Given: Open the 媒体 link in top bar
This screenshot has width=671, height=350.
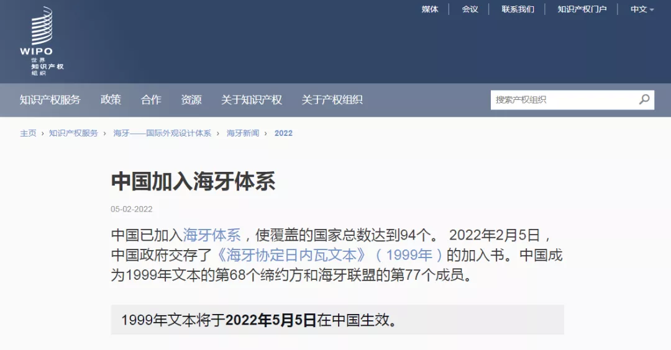Looking at the screenshot, I should point(430,9).
